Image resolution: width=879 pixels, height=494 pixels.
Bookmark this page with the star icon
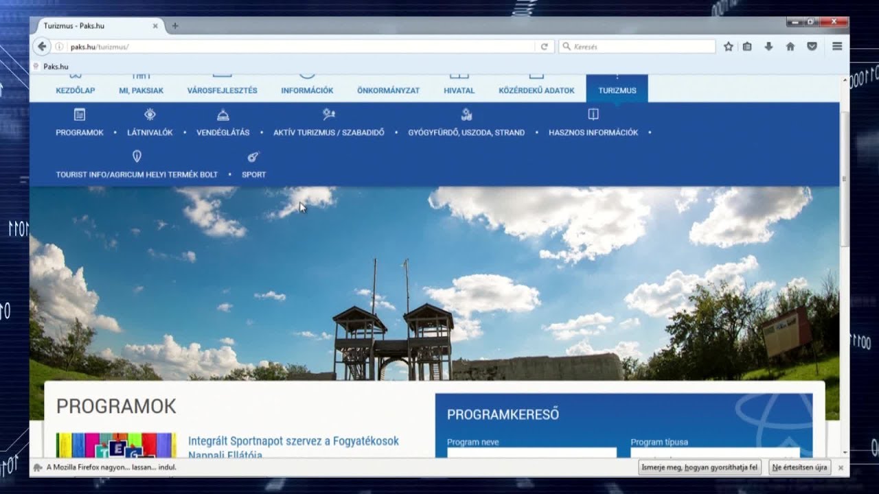coord(729,47)
